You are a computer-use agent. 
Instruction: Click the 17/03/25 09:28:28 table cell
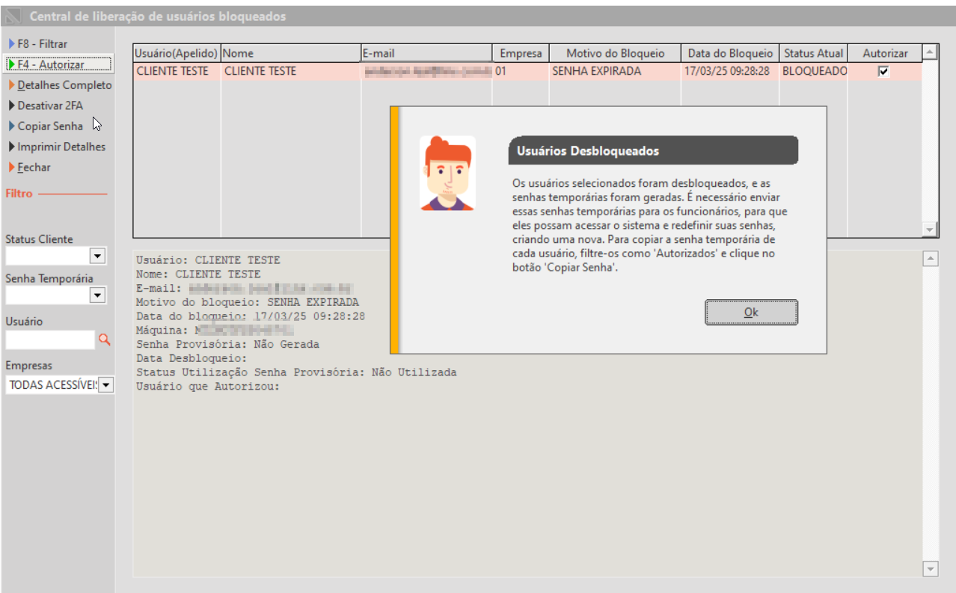coord(730,72)
